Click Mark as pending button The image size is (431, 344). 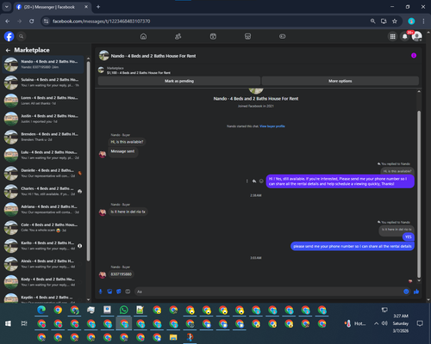point(179,81)
